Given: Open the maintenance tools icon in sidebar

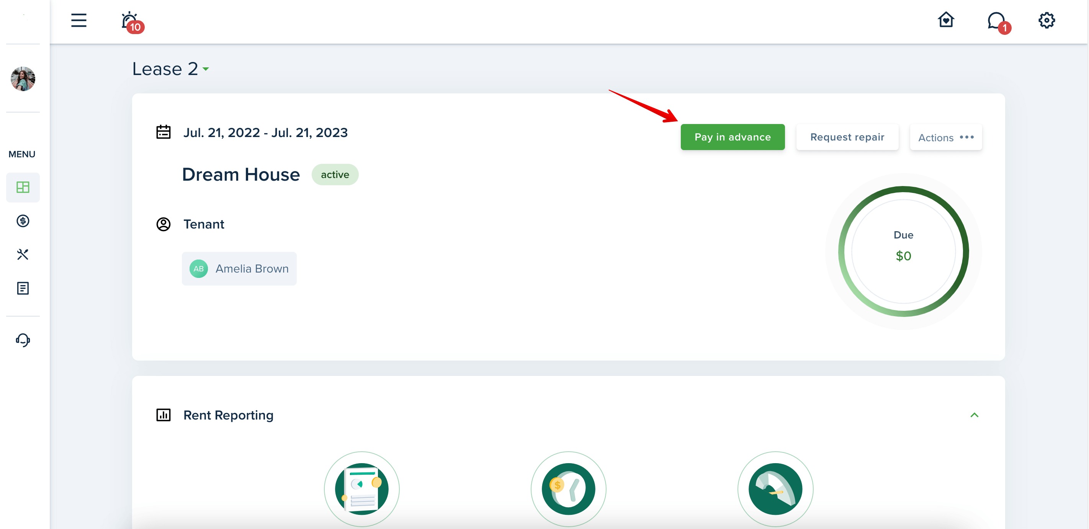Looking at the screenshot, I should (x=23, y=255).
